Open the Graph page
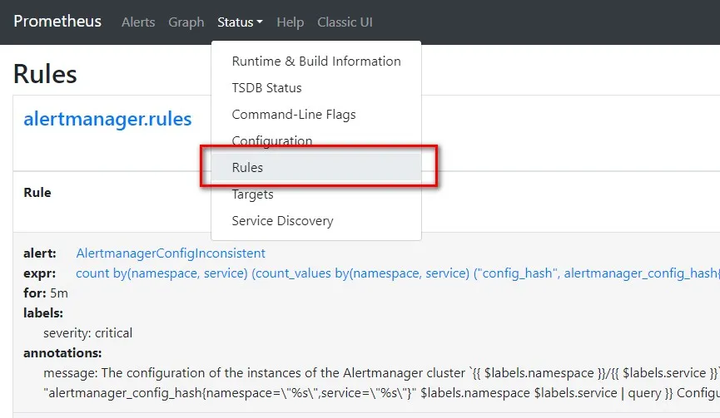Screen dimensions: 720x418 (x=186, y=22)
